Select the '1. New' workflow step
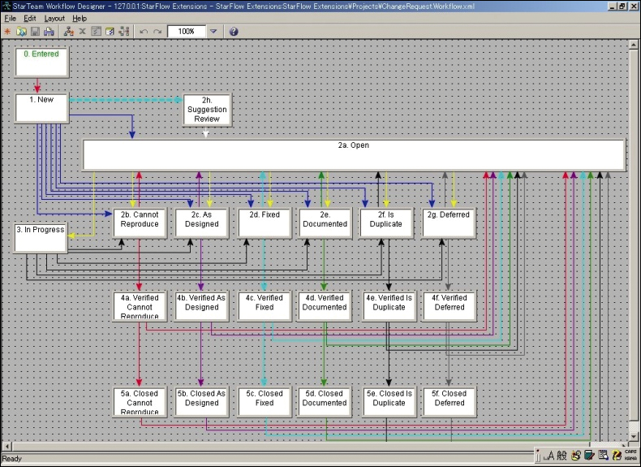This screenshot has width=641, height=467. [x=41, y=108]
